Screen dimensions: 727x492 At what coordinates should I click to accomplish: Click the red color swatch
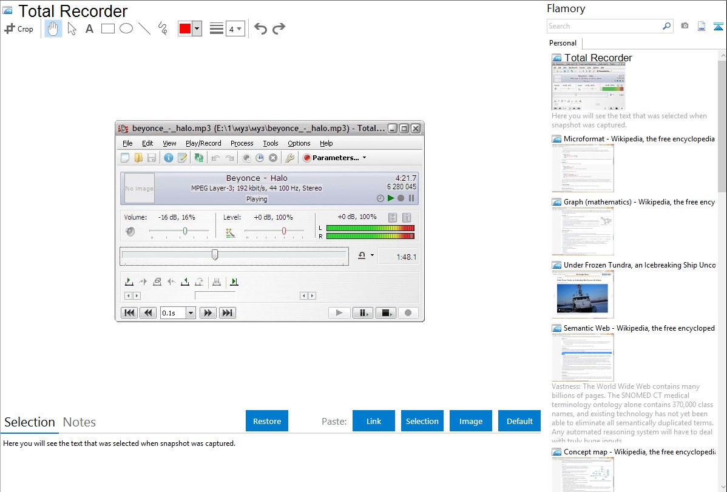tap(185, 29)
